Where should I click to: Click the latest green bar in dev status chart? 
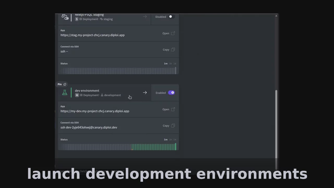(175, 147)
